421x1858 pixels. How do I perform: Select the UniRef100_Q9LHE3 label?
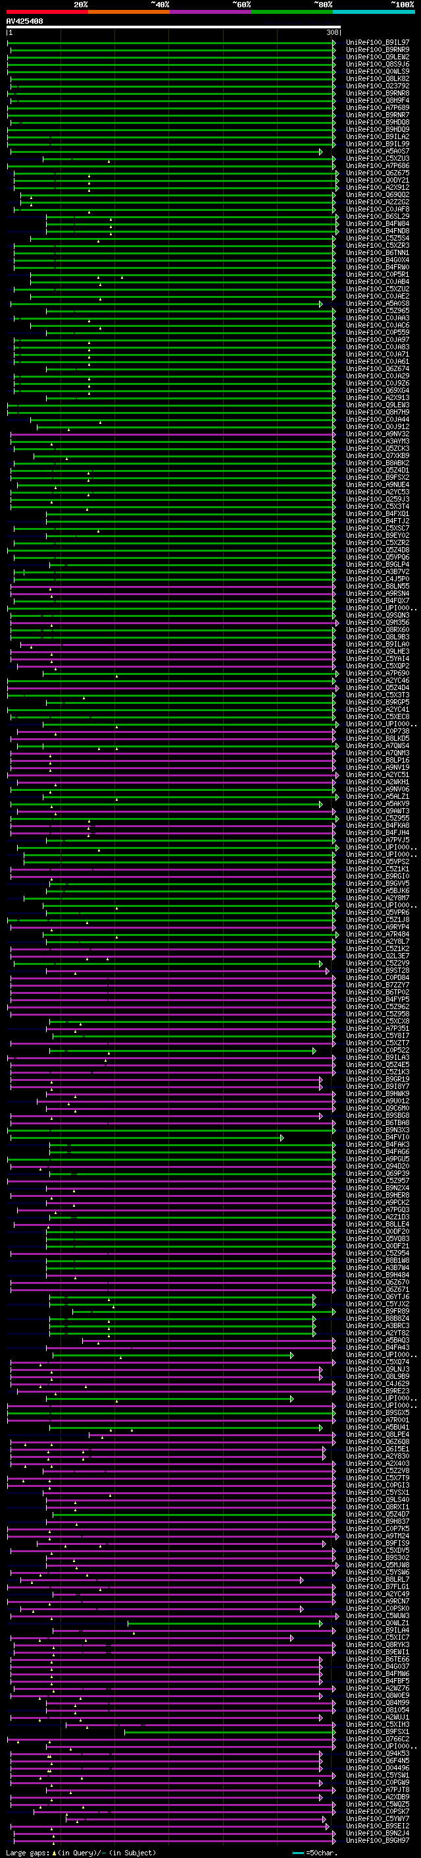(378, 651)
